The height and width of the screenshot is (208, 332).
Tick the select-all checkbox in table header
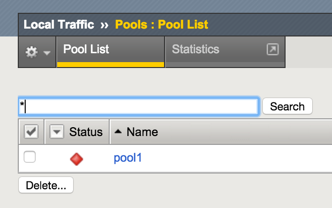31,132
